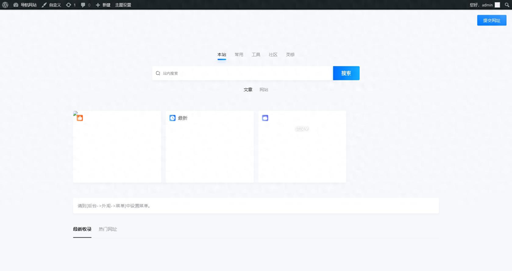
Task: Open the admin bar search magnifier
Action: (x=507, y=5)
